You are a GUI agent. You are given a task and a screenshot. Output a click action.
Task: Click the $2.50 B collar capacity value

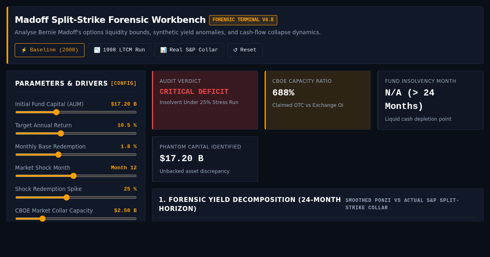[125, 210]
